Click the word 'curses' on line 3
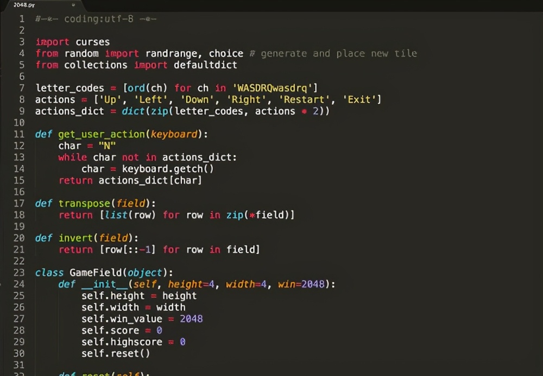This screenshot has height=376, width=543. tap(92, 42)
